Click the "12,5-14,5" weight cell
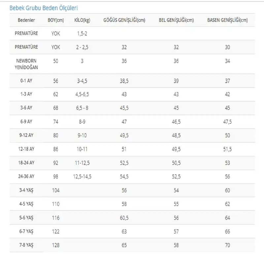 pos(82,177)
